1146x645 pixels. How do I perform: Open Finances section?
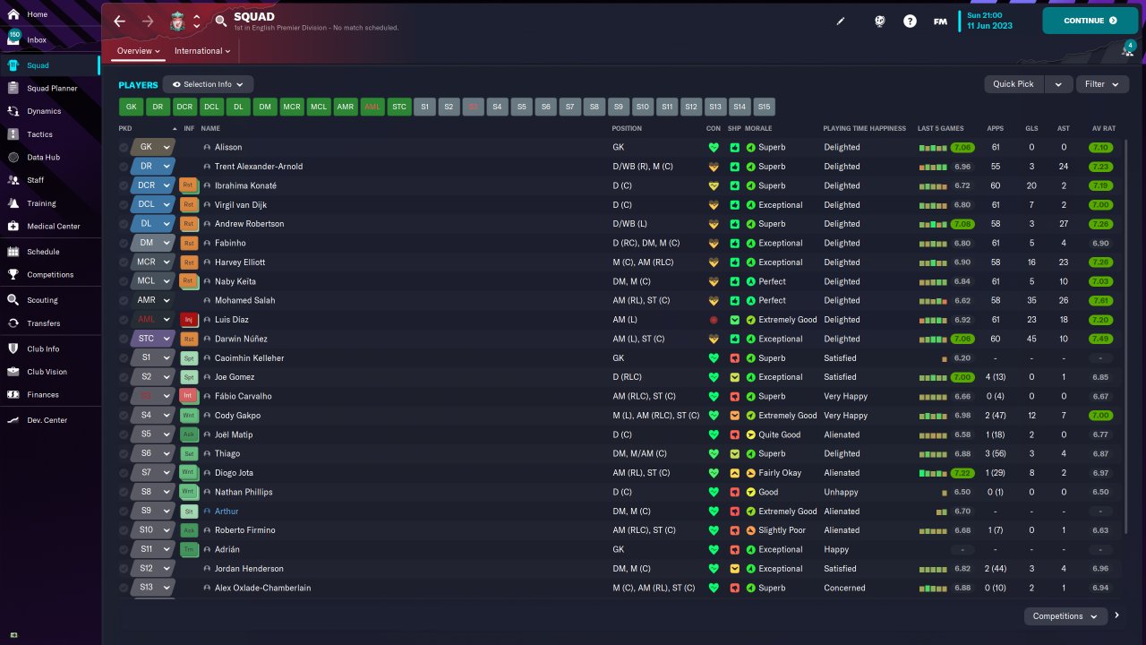pyautogui.click(x=50, y=395)
